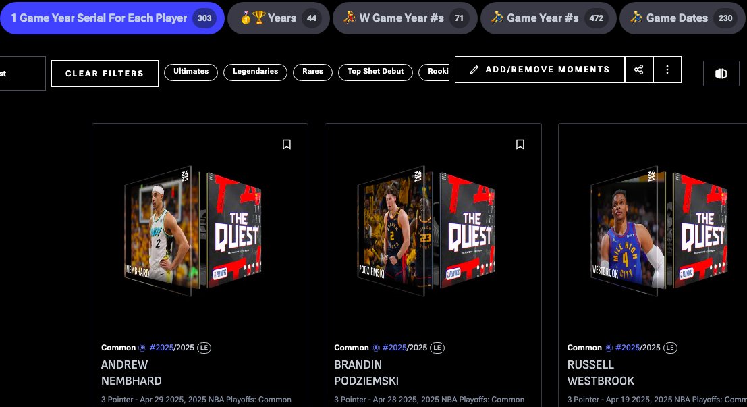Toggle the split view layout icon
This screenshot has width=747, height=407.
721,74
